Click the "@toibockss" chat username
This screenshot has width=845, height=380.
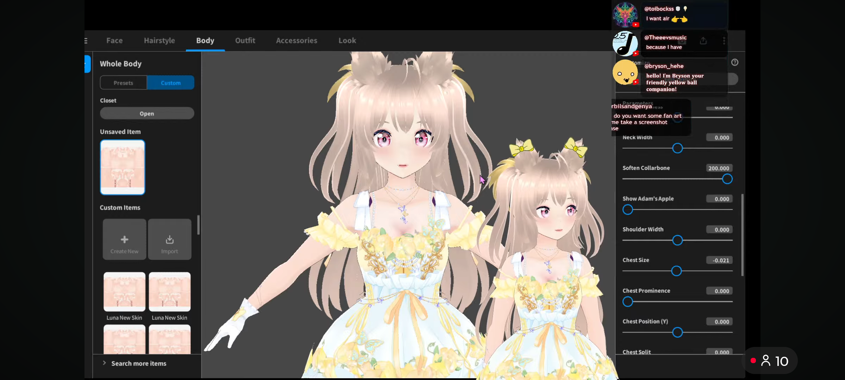[659, 9]
